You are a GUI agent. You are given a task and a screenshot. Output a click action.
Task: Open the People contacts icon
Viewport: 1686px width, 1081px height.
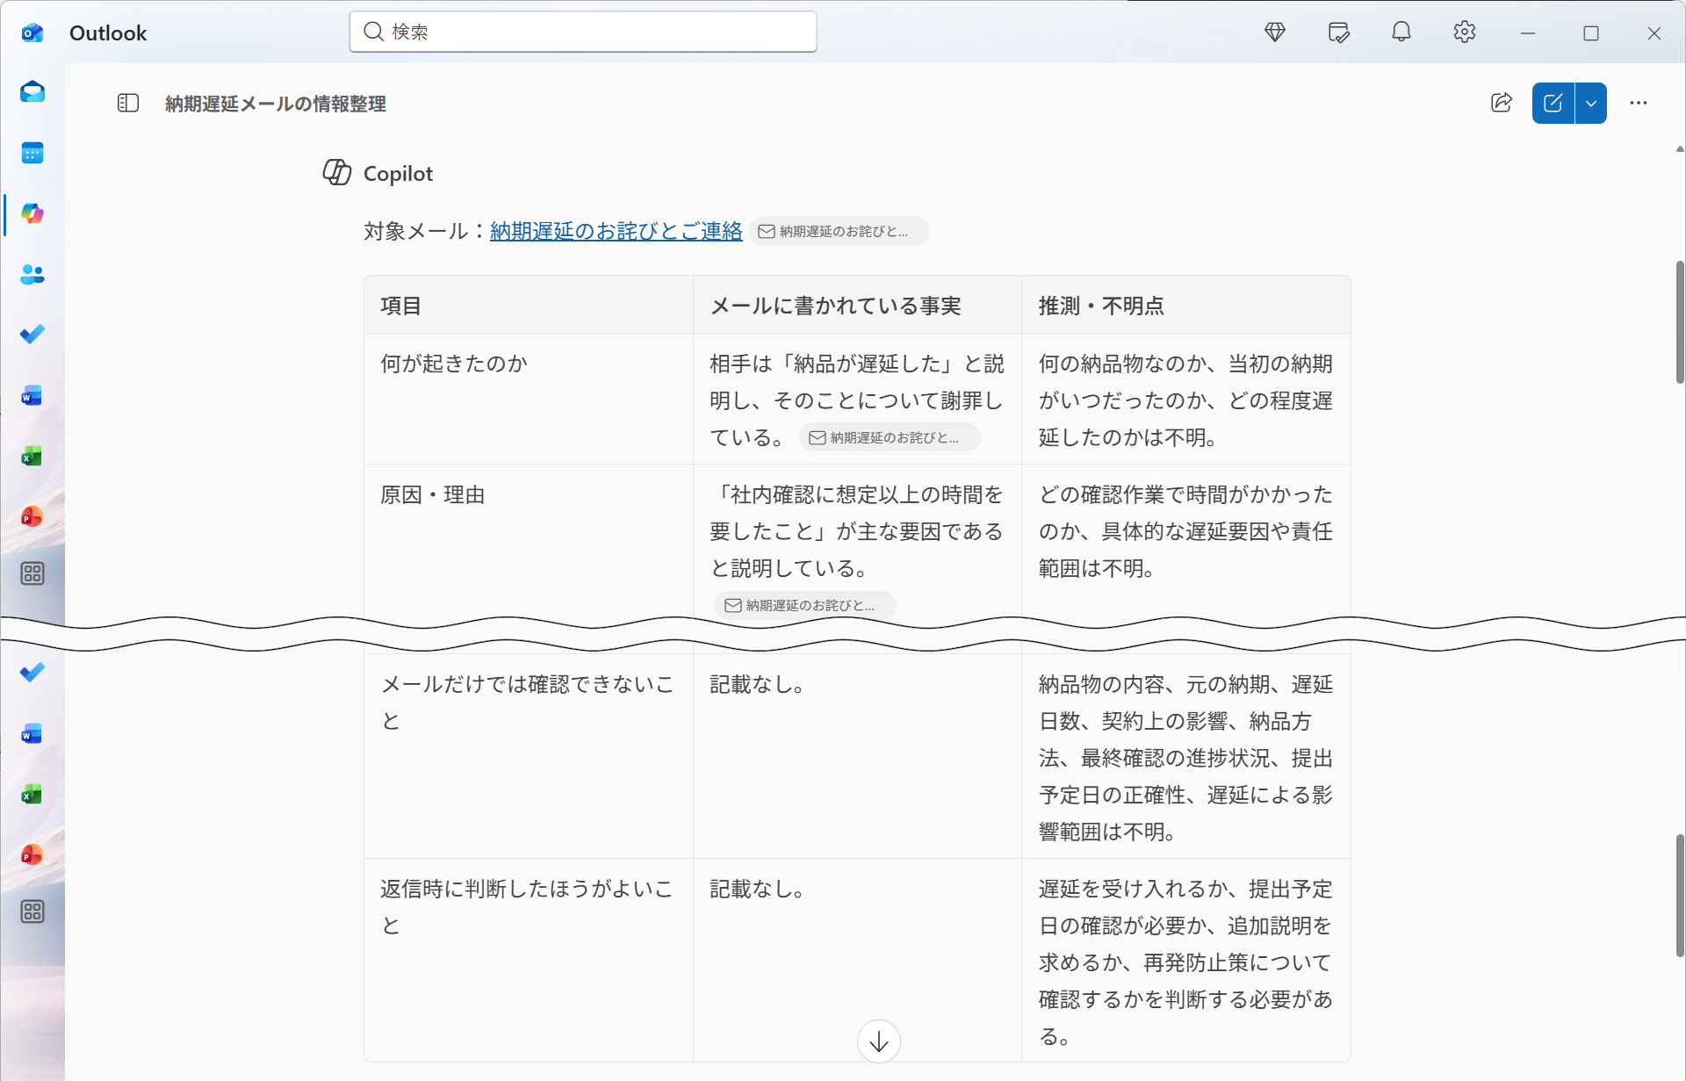(x=32, y=274)
